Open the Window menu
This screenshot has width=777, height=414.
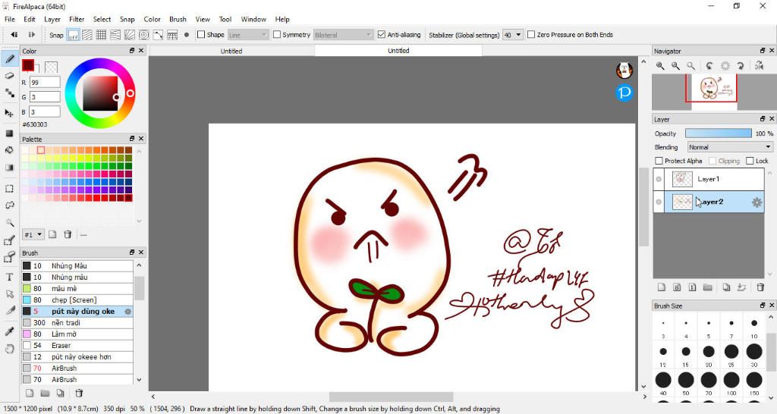[x=253, y=19]
